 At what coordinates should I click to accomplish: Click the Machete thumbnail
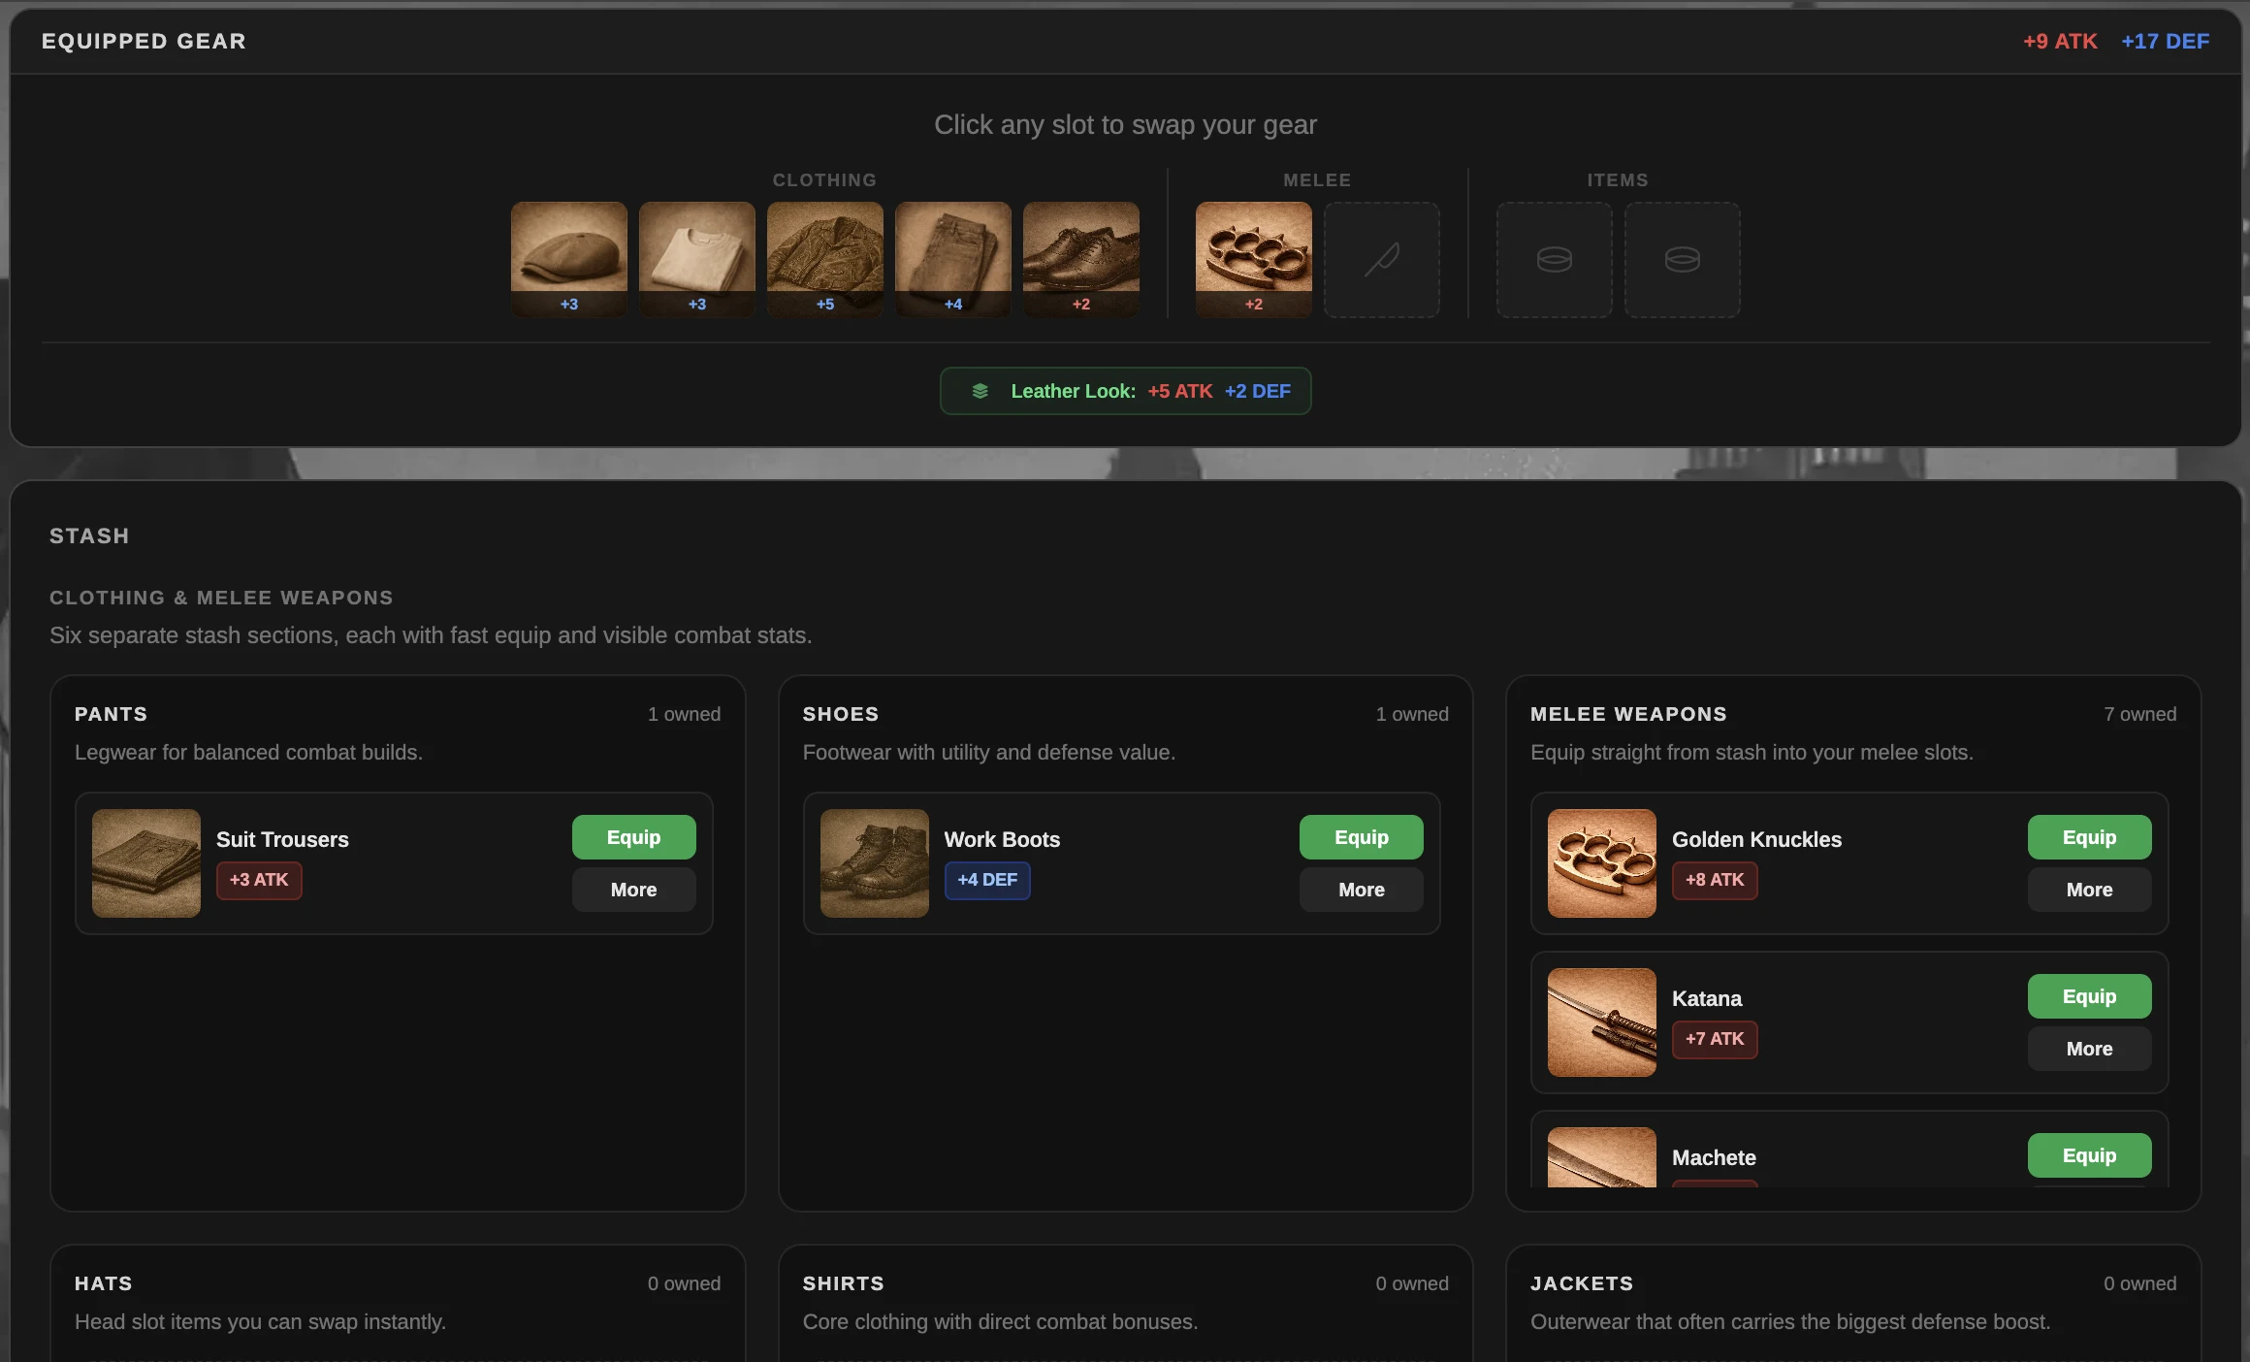(1602, 1157)
